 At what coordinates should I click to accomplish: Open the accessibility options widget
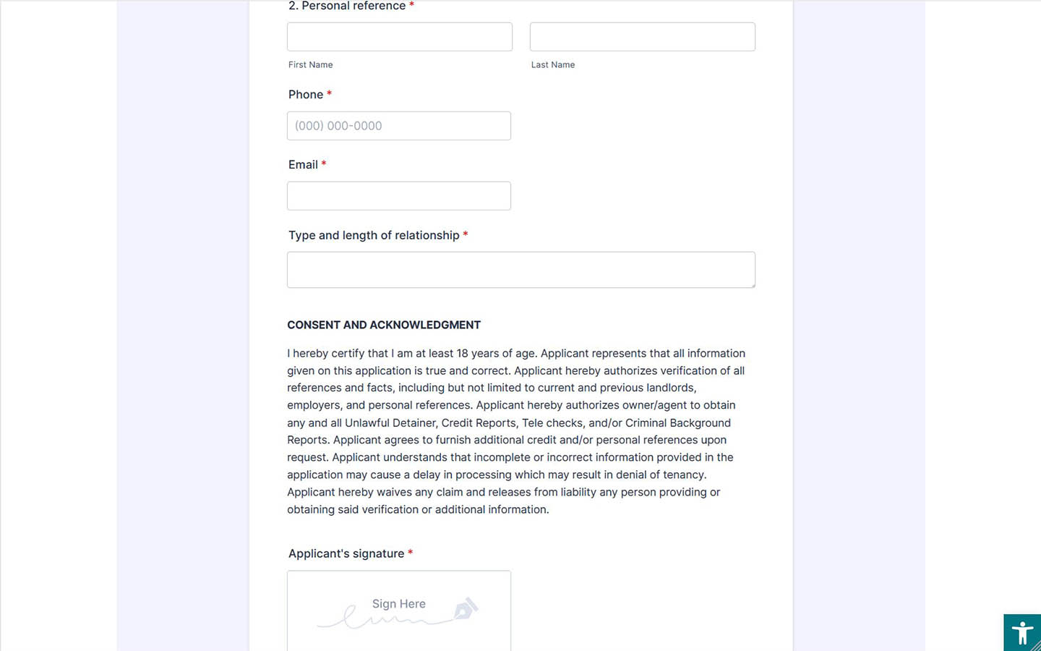(1022, 633)
